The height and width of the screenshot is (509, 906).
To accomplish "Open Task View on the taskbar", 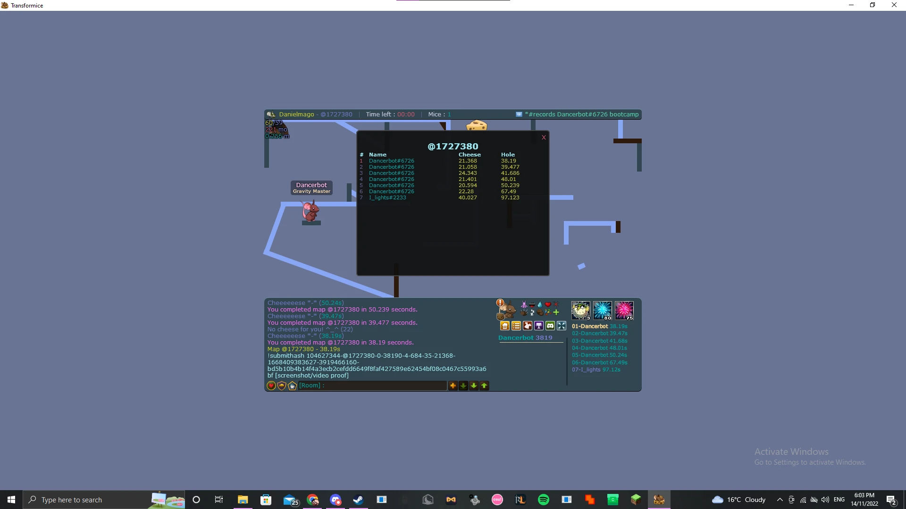I will point(219,500).
